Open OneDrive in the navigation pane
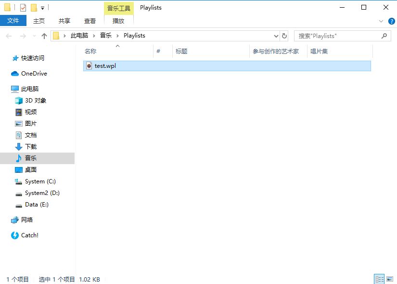 (34, 74)
